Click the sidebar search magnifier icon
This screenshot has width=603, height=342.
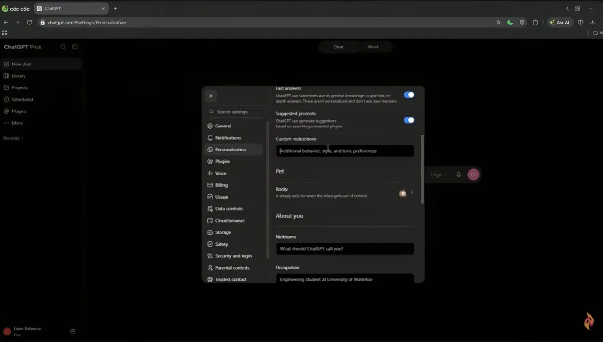(x=63, y=47)
